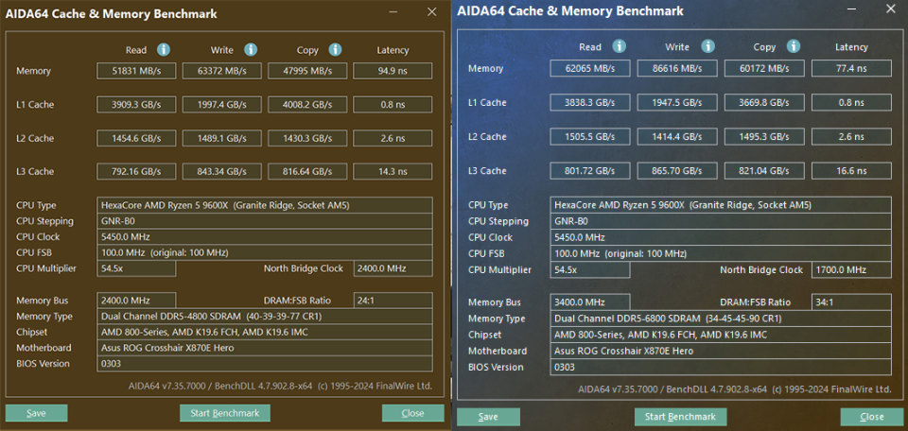Click Write info icon in right window
This screenshot has height=431, width=908.
click(707, 46)
